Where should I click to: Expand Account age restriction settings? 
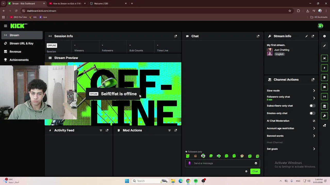314,128
